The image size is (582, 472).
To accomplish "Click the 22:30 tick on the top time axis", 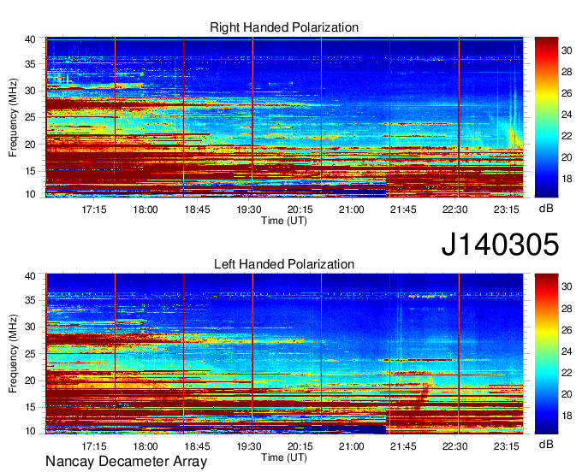I will 454,209.
